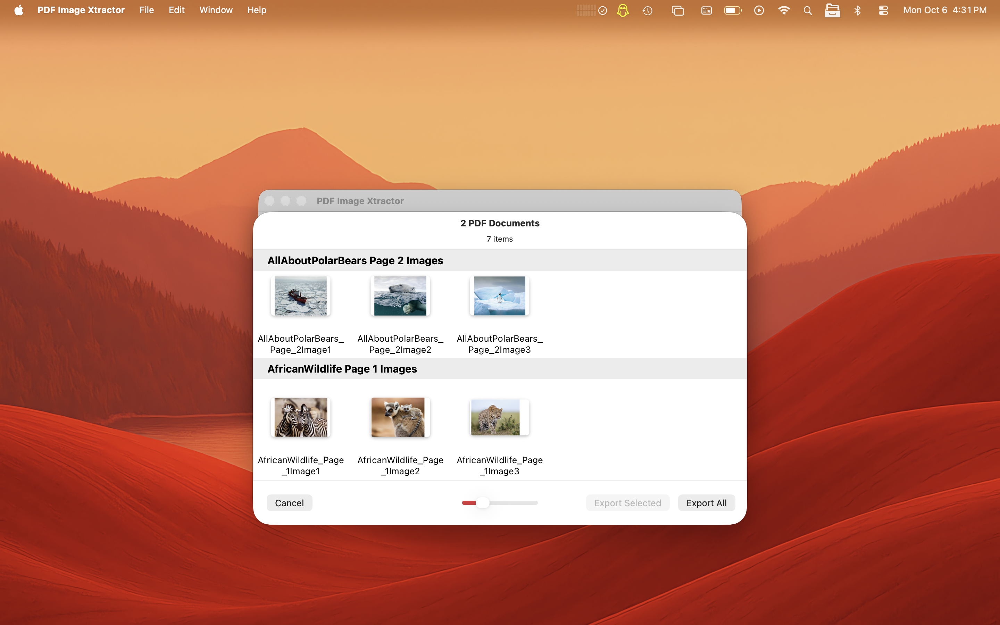Click the yellow ghost menu bar icon
1000x625 pixels.
pyautogui.click(x=622, y=10)
